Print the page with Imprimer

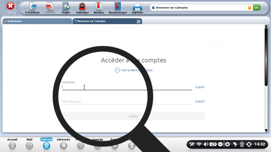137,8
